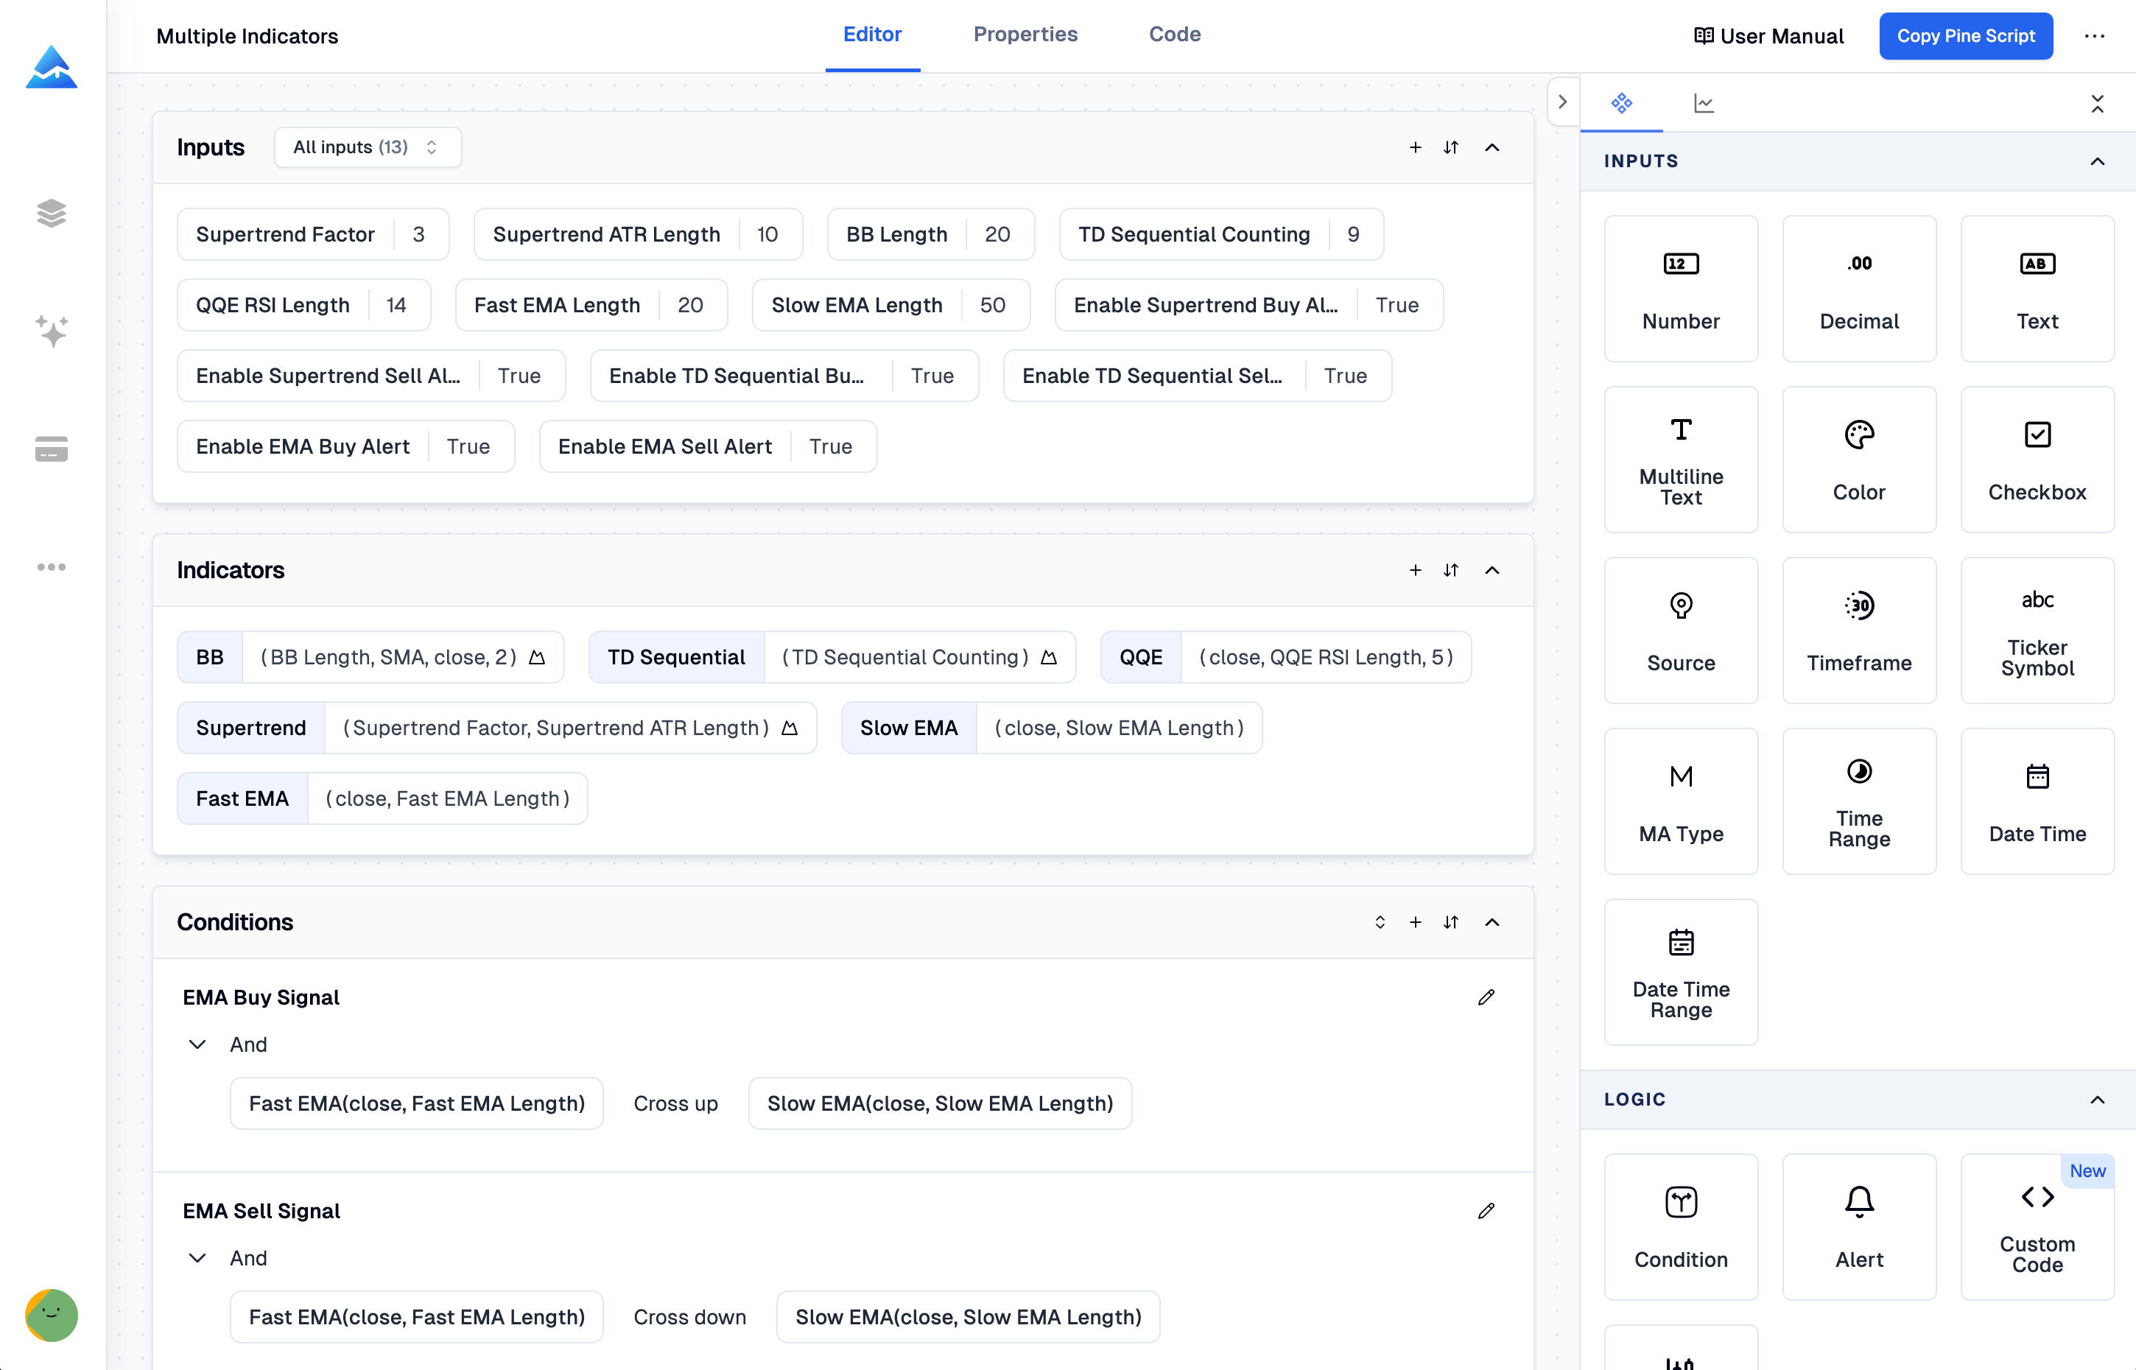
Task: Open the User Manual link
Action: [x=1768, y=37]
